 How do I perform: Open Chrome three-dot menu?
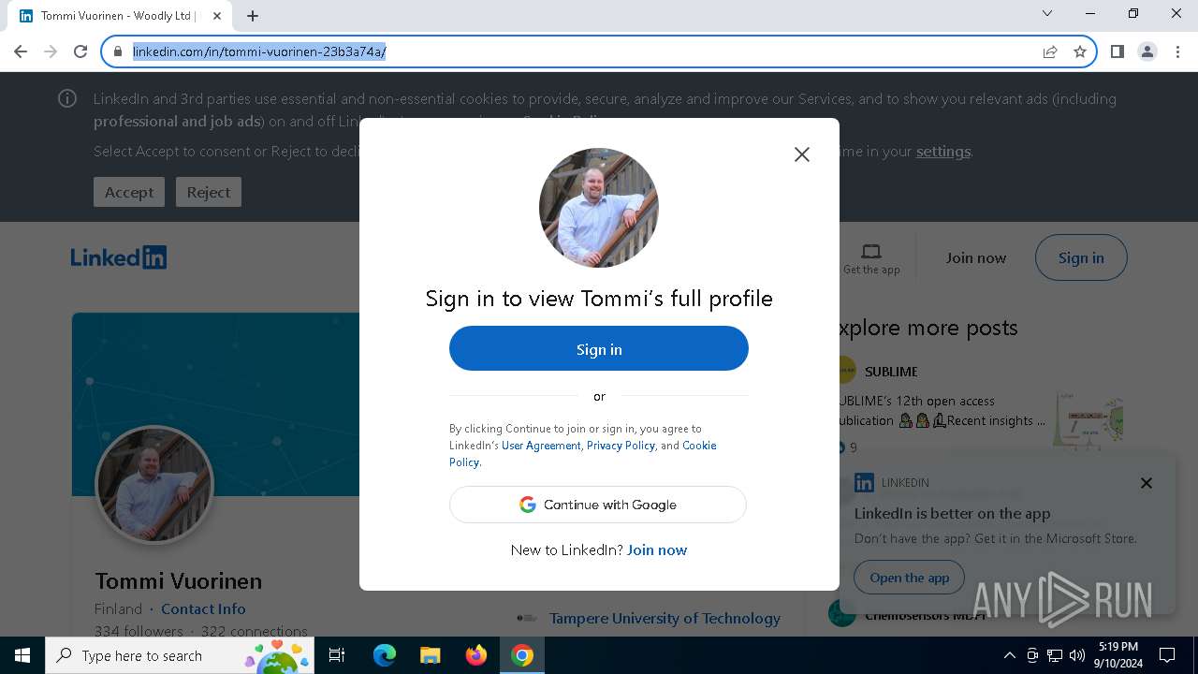(x=1177, y=51)
